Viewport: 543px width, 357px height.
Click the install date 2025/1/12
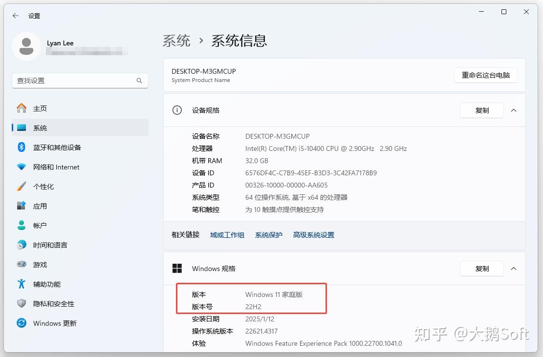tap(260, 319)
